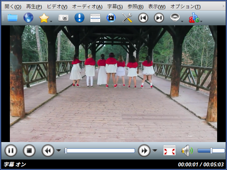The width and height of the screenshot is (227, 170).
Task: Open the playlist window icon
Action: click(95, 18)
